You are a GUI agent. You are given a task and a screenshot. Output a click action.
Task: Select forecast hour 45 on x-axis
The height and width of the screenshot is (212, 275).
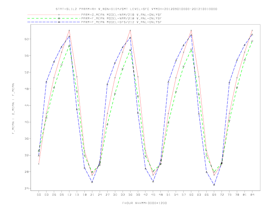click(x=153, y=195)
